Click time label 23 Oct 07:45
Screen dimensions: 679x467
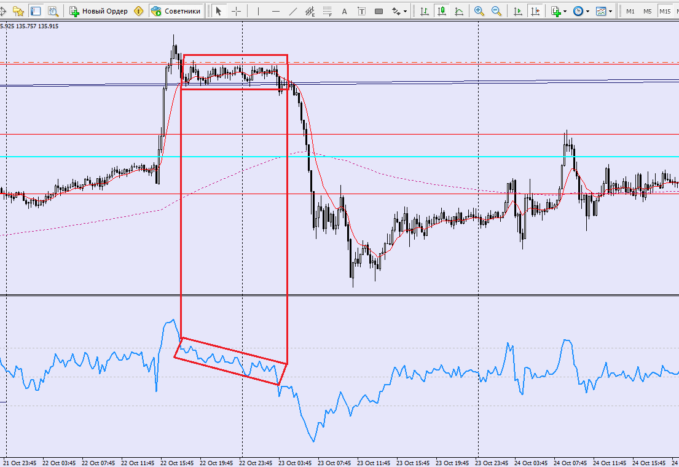(x=334, y=463)
